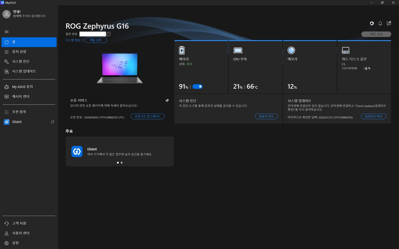Click the redacted serial number field

tap(93, 34)
